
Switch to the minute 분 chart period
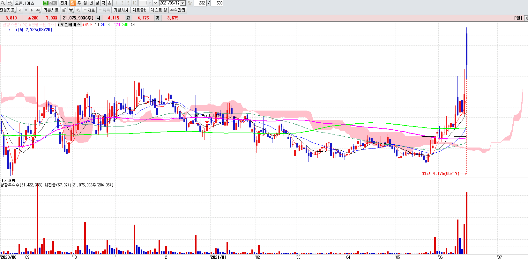97,3
